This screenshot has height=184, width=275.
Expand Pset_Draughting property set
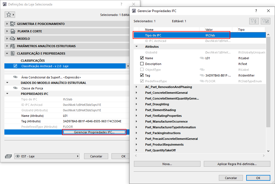136,104
